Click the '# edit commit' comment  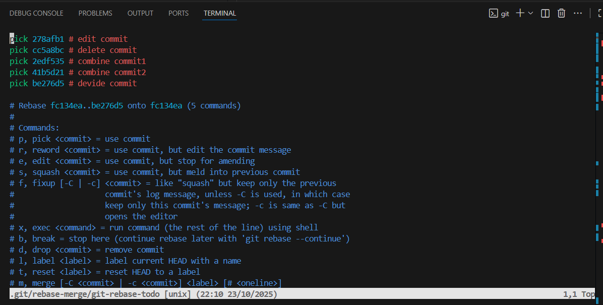pyautogui.click(x=98, y=39)
